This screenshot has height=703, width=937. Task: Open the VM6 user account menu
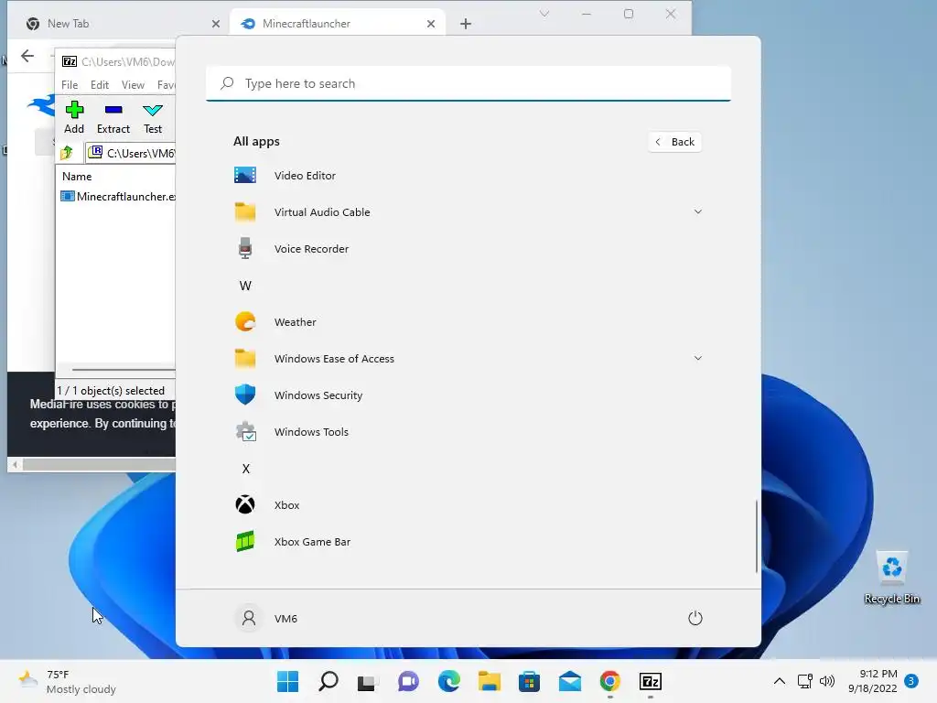[x=266, y=618]
